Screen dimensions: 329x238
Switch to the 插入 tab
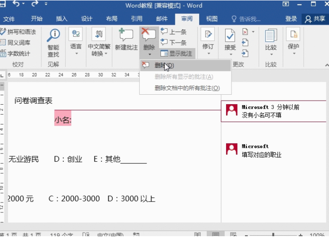62,19
